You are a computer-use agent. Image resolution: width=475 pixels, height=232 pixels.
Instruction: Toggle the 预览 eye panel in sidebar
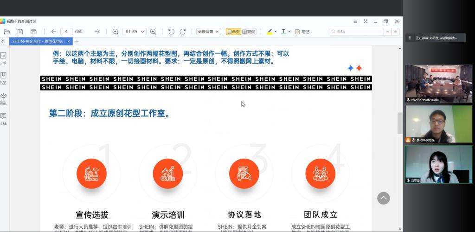tap(4, 98)
